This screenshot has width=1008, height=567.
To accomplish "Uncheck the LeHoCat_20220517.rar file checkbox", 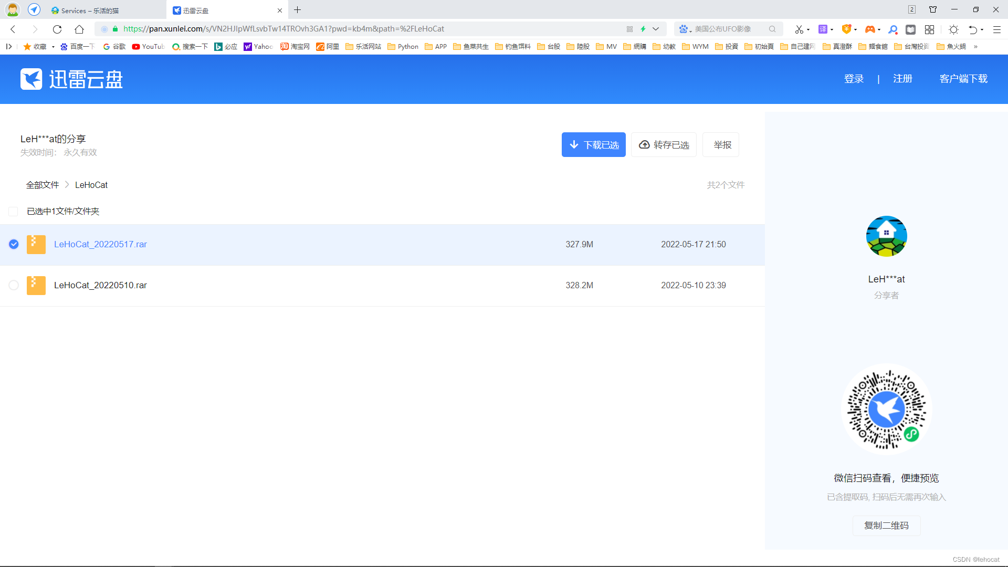I will pos(14,244).
